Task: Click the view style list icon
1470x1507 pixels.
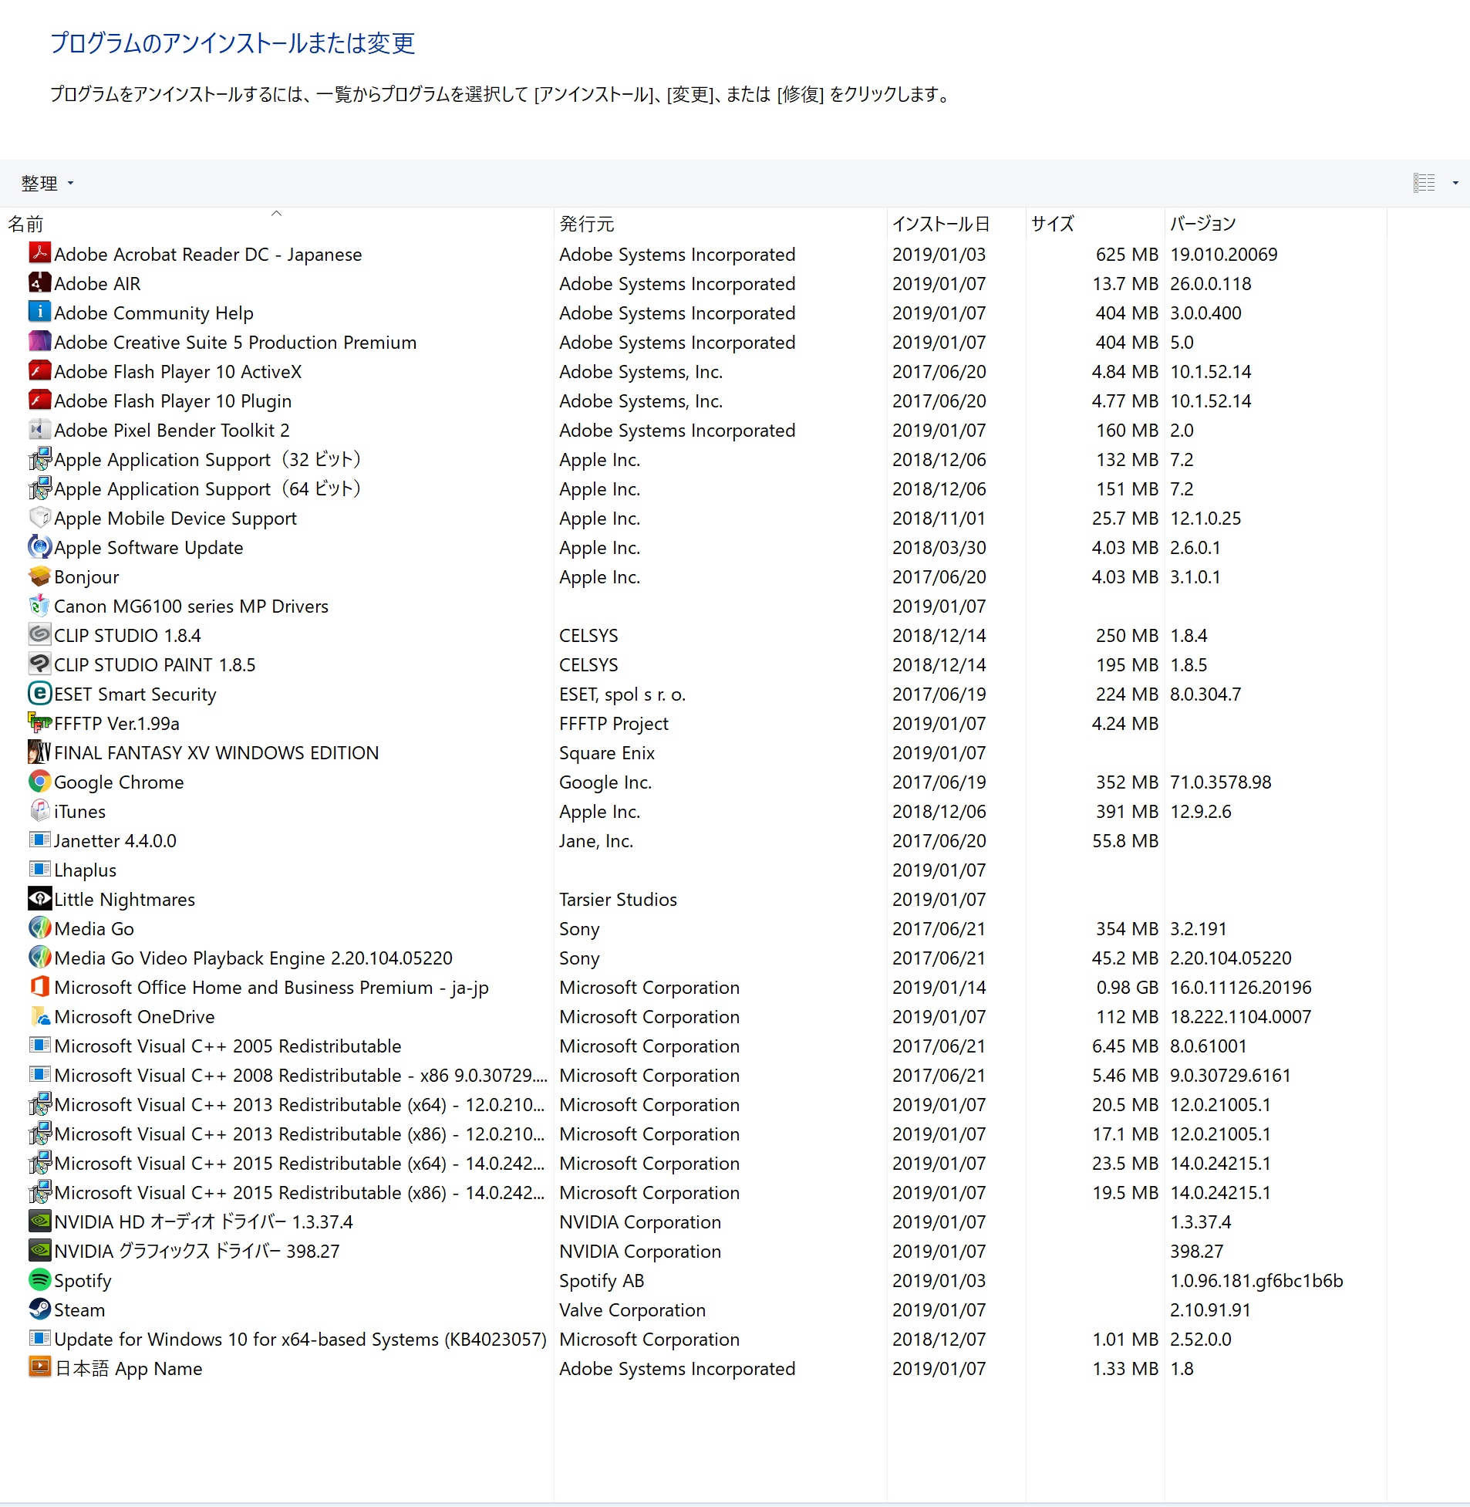Action: coord(1424,183)
